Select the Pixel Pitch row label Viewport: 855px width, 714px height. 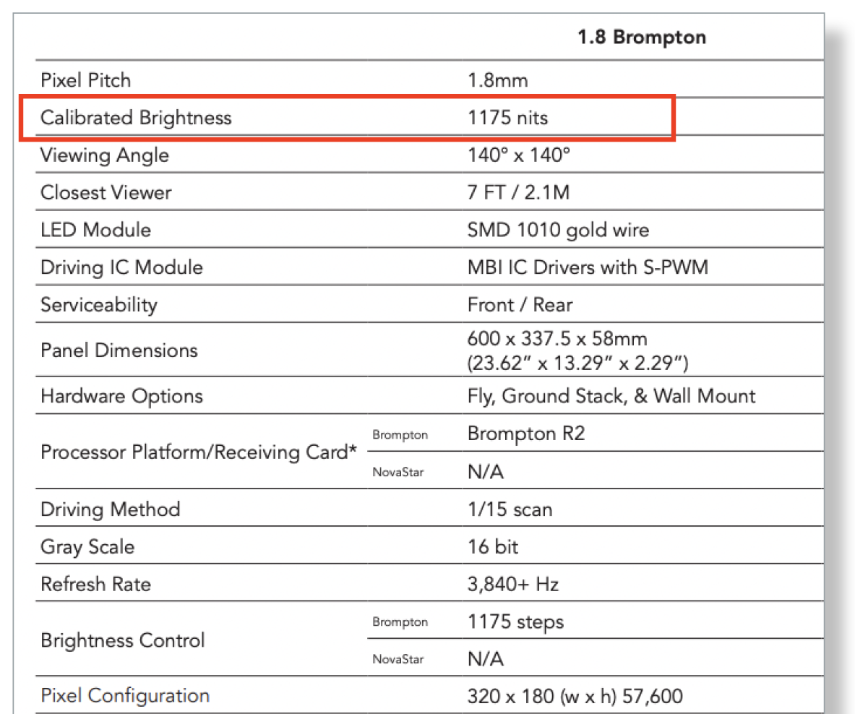[x=85, y=80]
